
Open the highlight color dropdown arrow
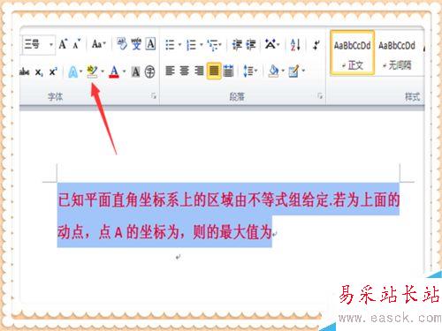(103, 71)
